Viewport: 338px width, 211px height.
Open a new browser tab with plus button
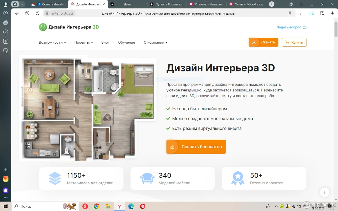pos(272,4)
